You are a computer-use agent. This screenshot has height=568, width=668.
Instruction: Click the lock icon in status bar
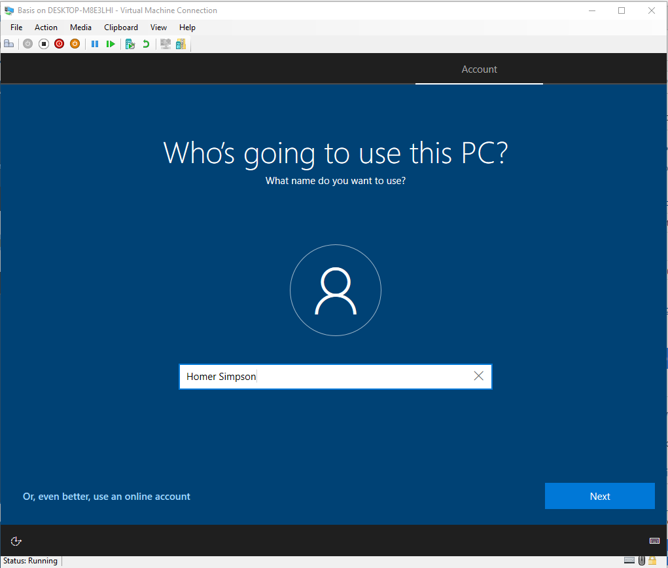pyautogui.click(x=652, y=560)
